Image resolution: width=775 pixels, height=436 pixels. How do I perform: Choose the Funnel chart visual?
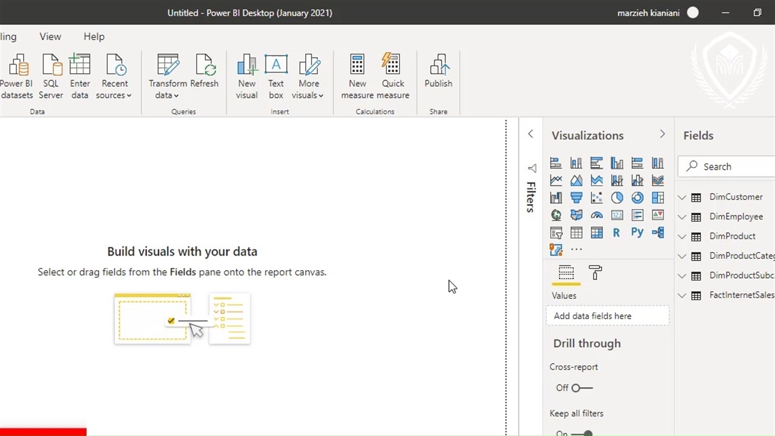(x=576, y=197)
